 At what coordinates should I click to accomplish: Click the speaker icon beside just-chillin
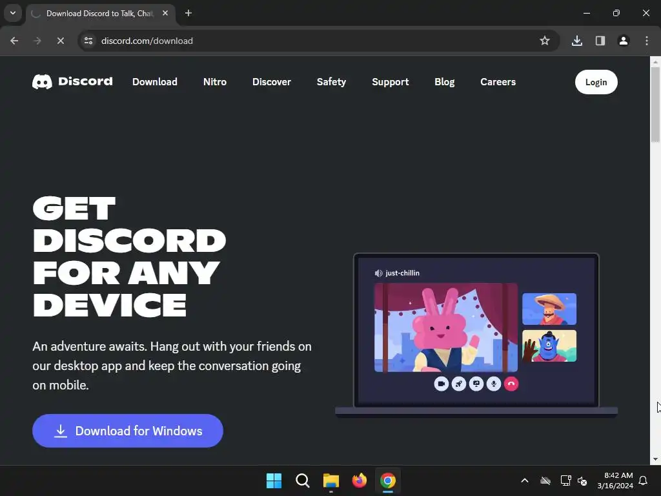[378, 273]
